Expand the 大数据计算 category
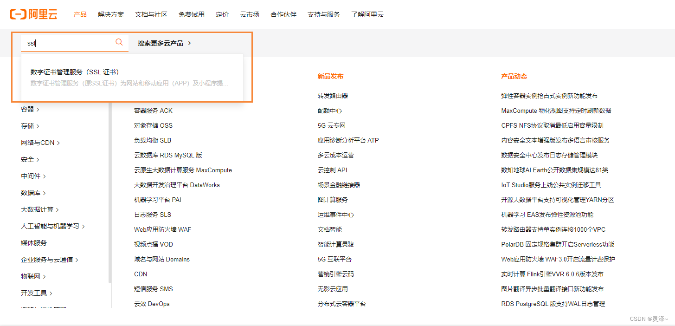This screenshot has height=326, width=675. (x=40, y=209)
